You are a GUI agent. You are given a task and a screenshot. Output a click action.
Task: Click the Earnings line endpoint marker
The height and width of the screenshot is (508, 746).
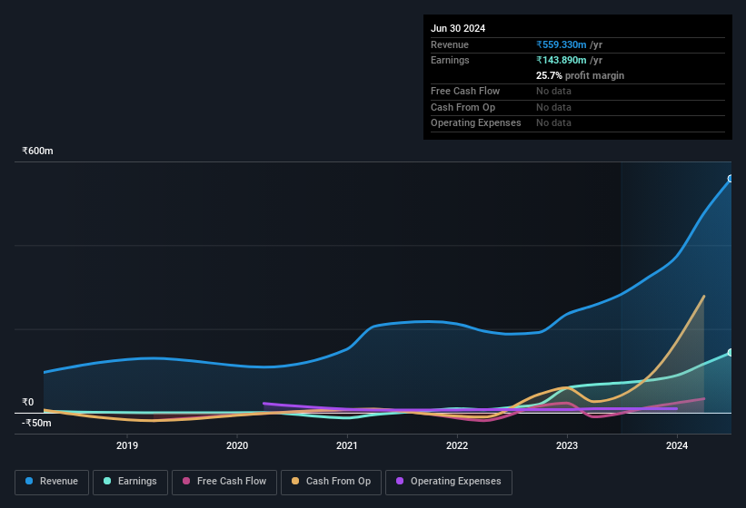(x=731, y=352)
